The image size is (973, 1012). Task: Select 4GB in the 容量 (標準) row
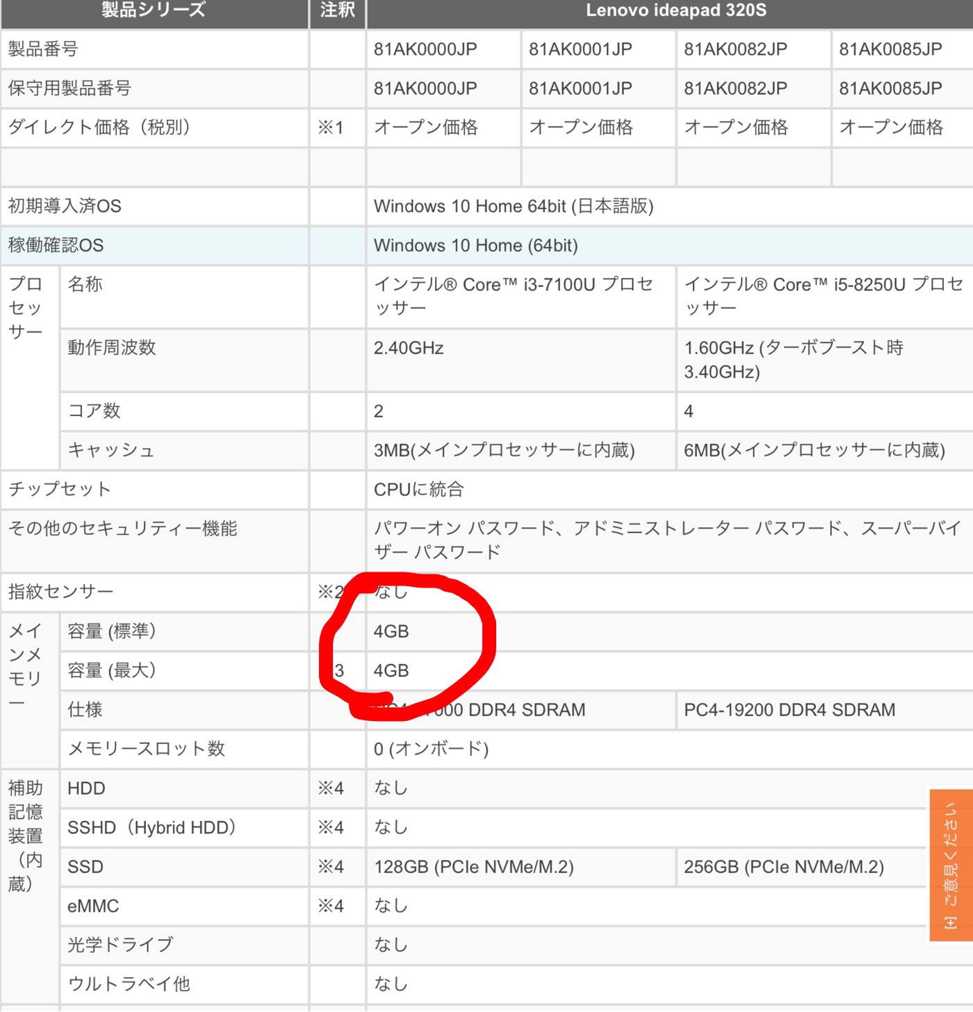point(391,631)
